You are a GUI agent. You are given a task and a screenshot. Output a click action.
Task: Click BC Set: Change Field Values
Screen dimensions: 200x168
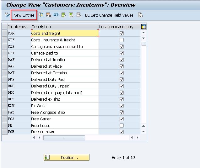pyautogui.click(x=109, y=15)
